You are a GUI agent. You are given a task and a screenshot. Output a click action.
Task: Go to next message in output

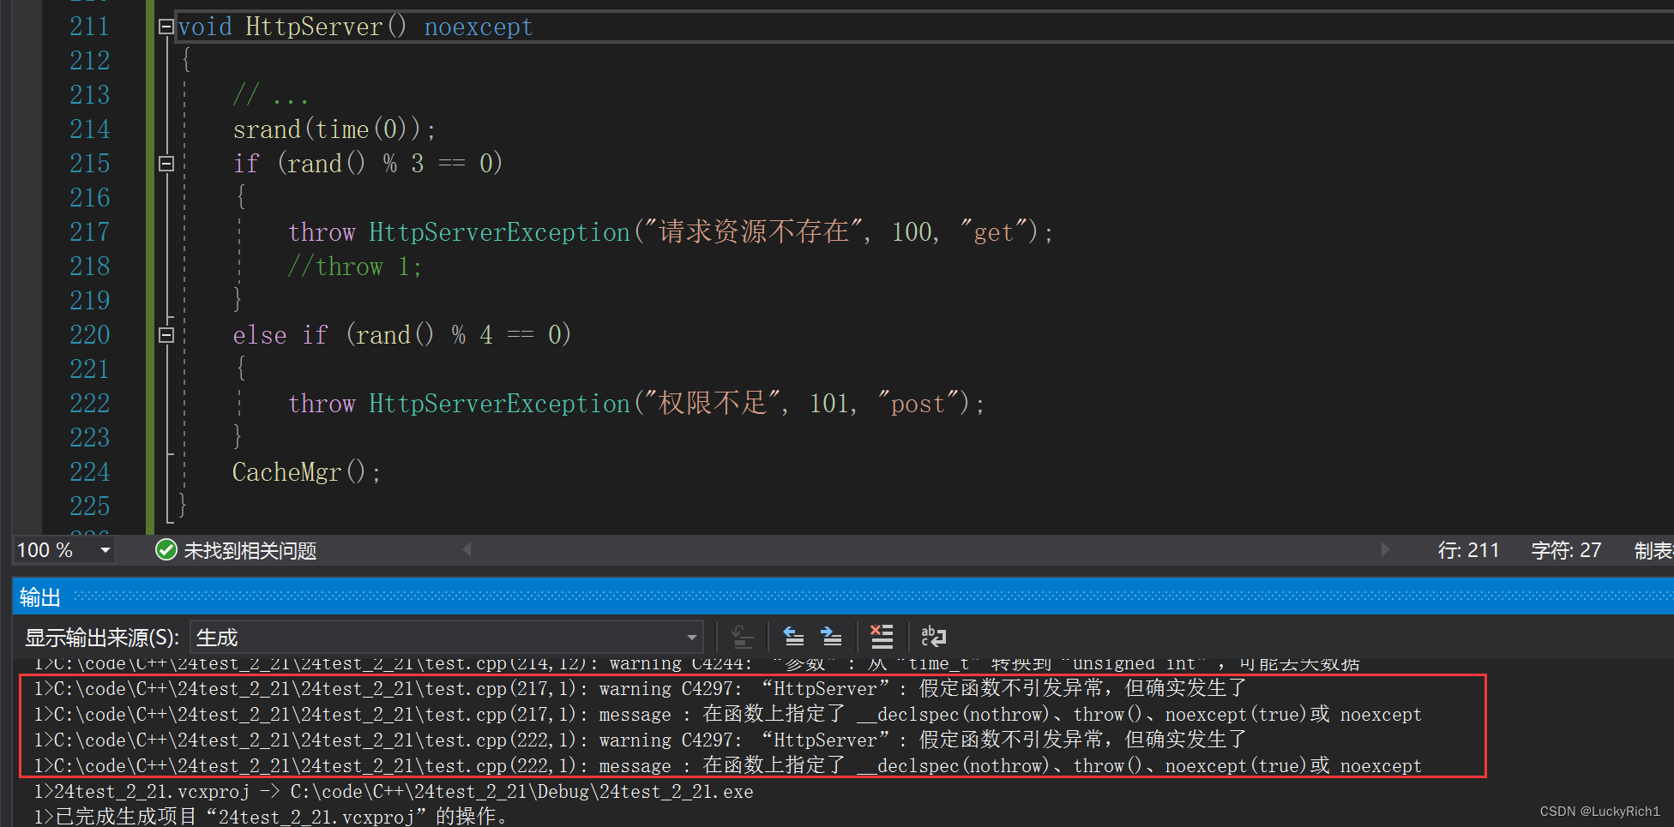point(831,637)
